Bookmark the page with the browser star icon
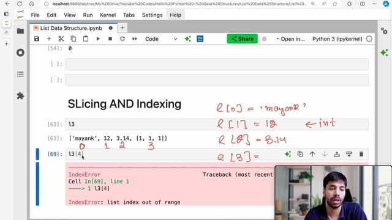The image size is (392, 220). 335,4
